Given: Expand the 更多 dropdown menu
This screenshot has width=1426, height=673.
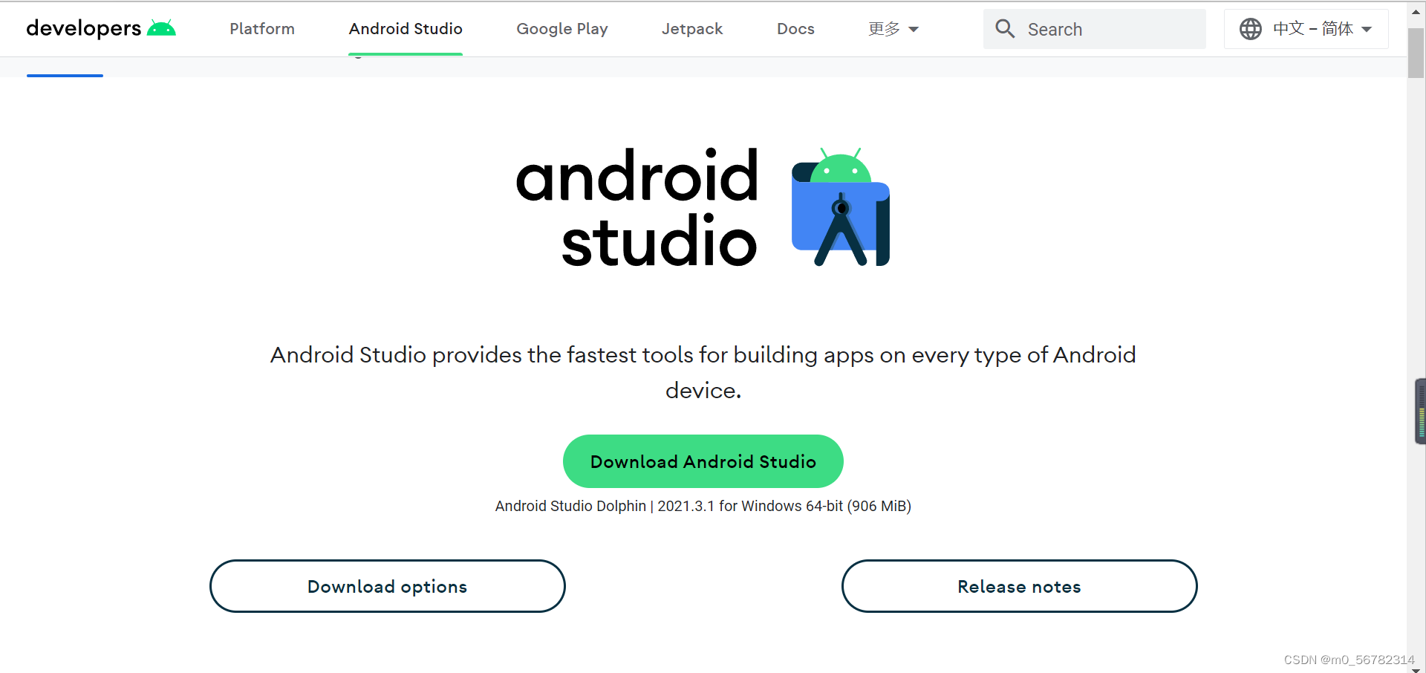Looking at the screenshot, I should [x=893, y=29].
